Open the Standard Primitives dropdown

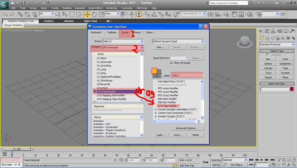click(277, 44)
